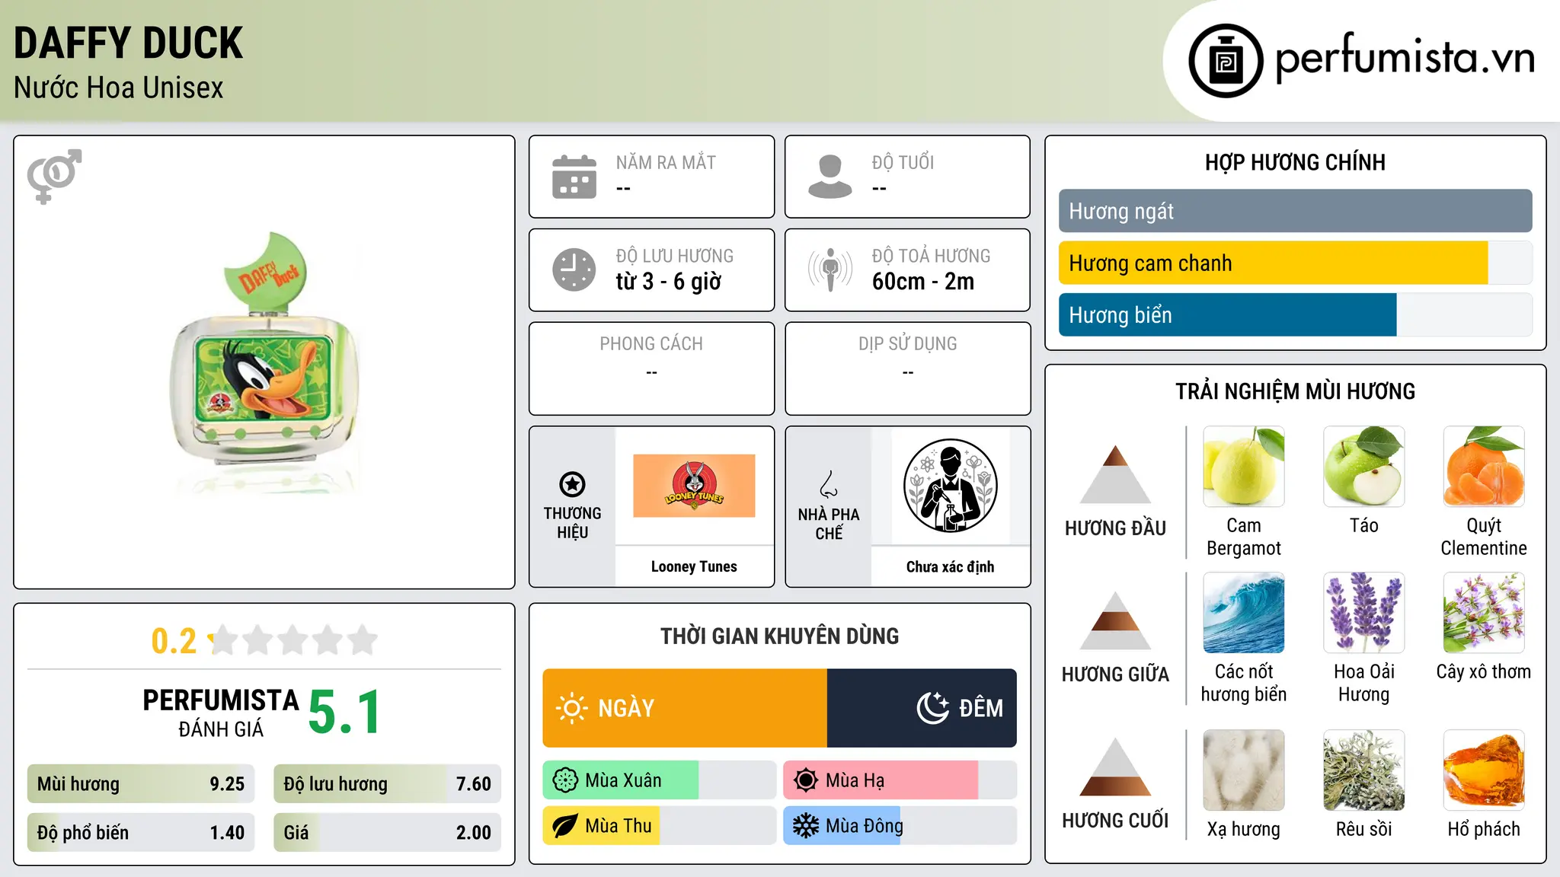Select the Táo green apple note image
The image size is (1560, 877).
pyautogui.click(x=1364, y=467)
